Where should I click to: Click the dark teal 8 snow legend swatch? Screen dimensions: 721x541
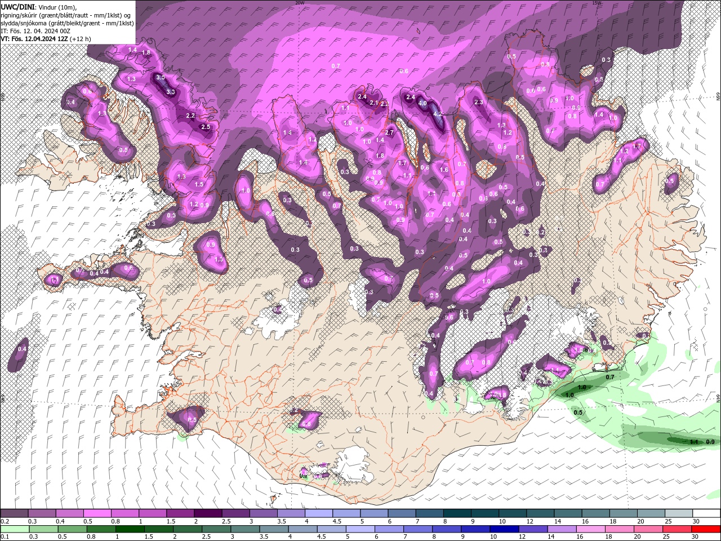(x=457, y=513)
